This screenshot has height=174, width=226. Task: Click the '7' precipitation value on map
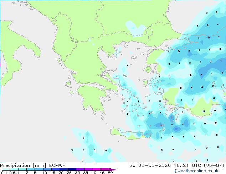(221, 61)
